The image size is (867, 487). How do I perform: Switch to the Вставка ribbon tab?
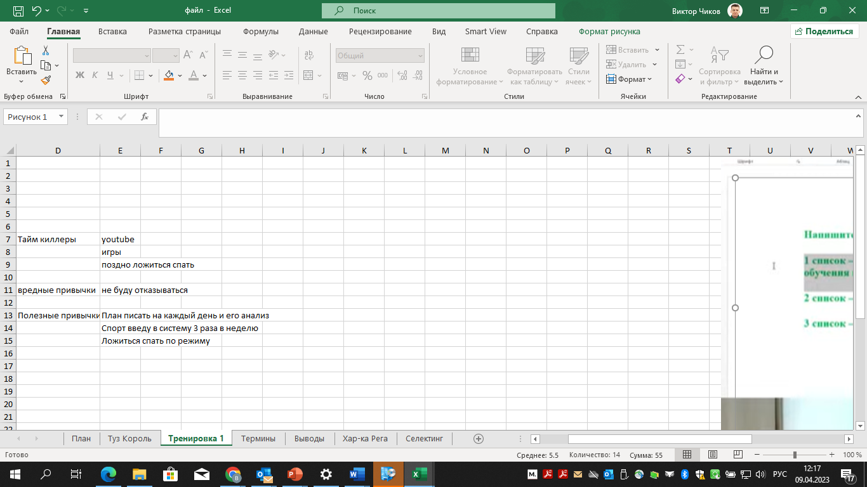click(112, 31)
